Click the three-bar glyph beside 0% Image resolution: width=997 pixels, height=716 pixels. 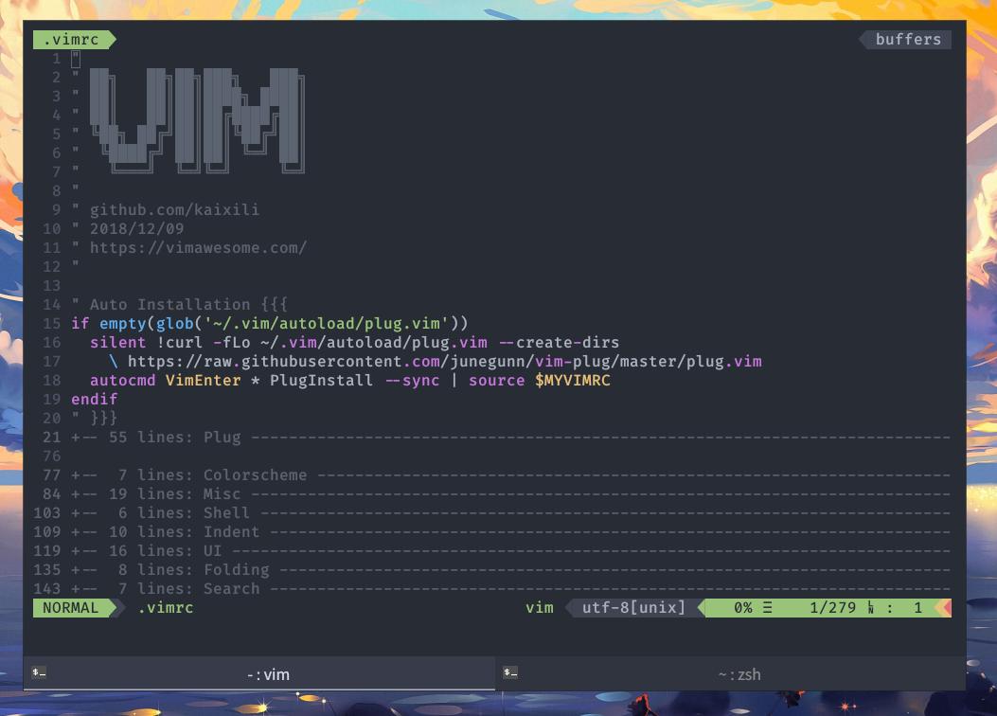point(768,608)
